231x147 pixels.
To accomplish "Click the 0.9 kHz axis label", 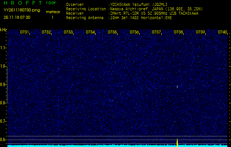I will click(3, 85).
